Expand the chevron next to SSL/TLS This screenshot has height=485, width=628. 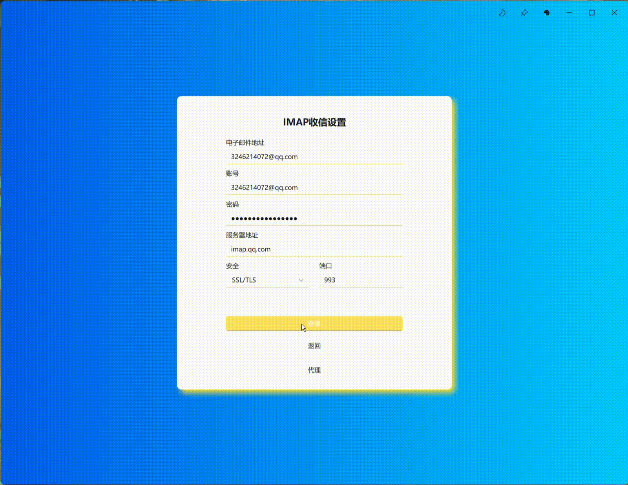coord(301,280)
